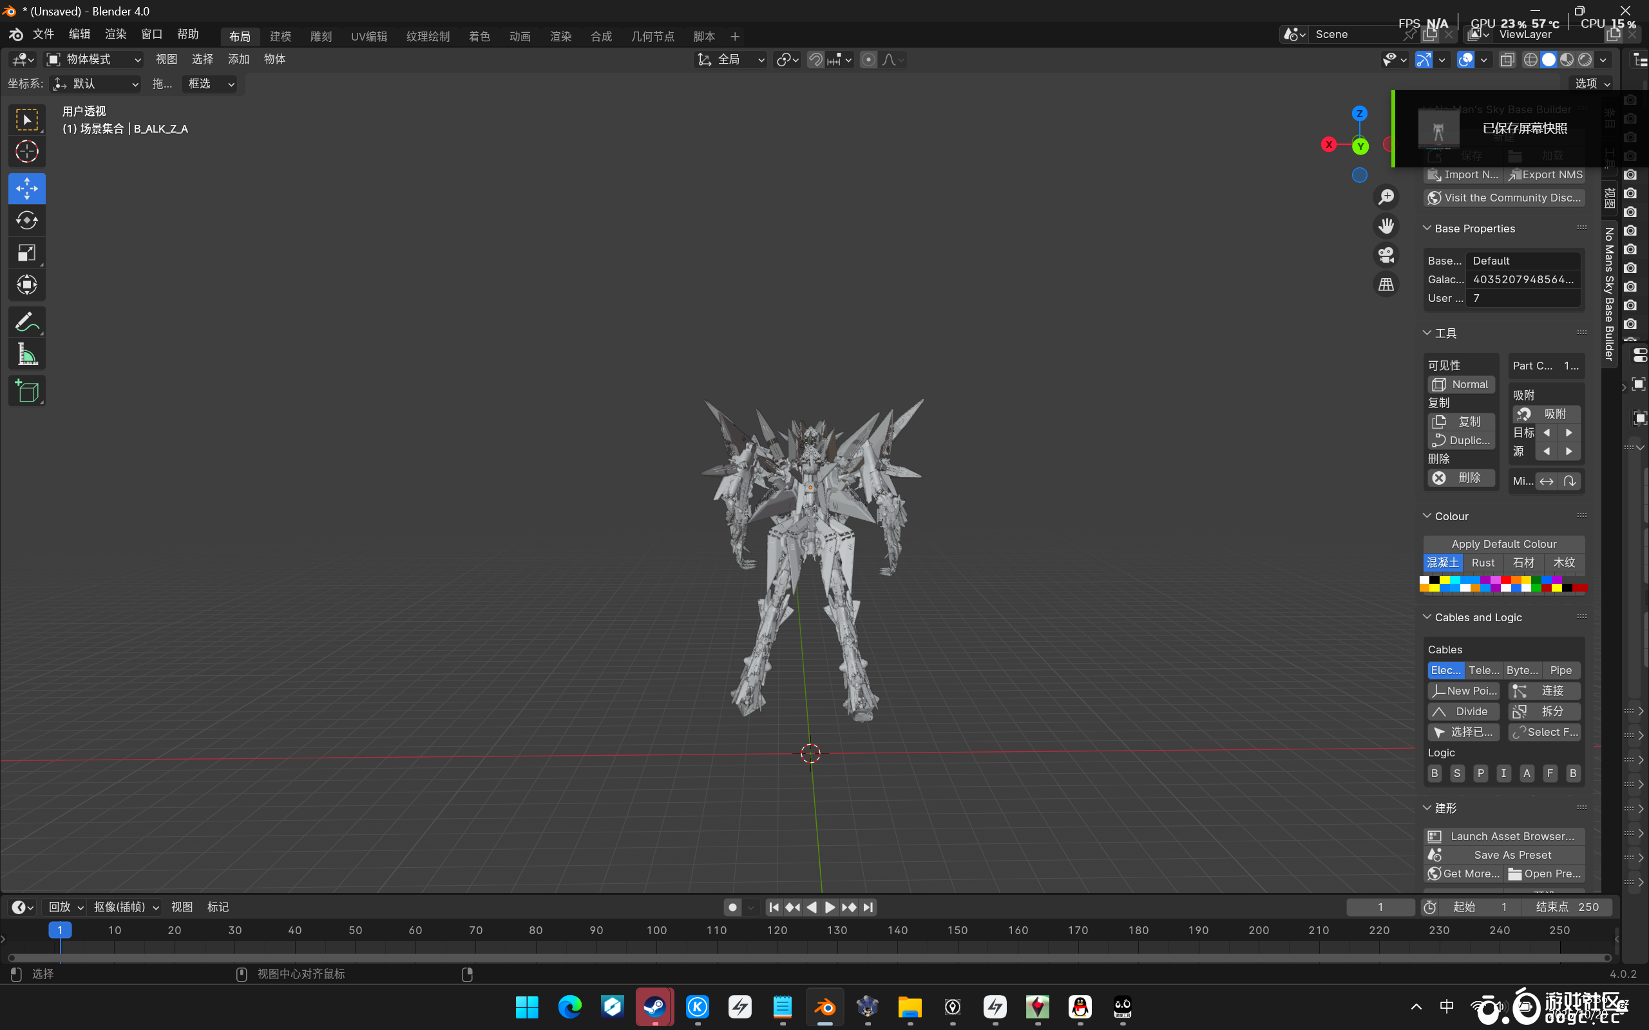This screenshot has width=1649, height=1030.
Task: Select the Rotate tool in the toolbar
Action: point(26,221)
